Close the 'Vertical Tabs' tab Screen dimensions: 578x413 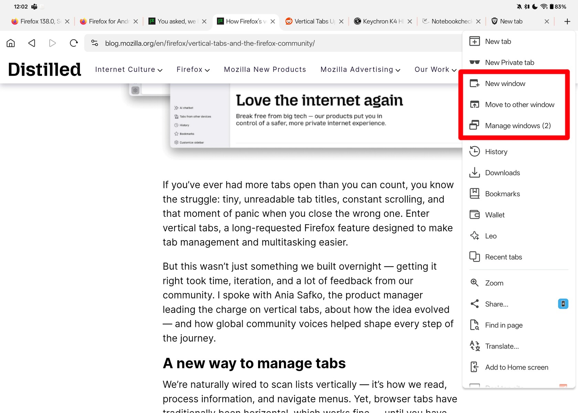pyautogui.click(x=341, y=21)
